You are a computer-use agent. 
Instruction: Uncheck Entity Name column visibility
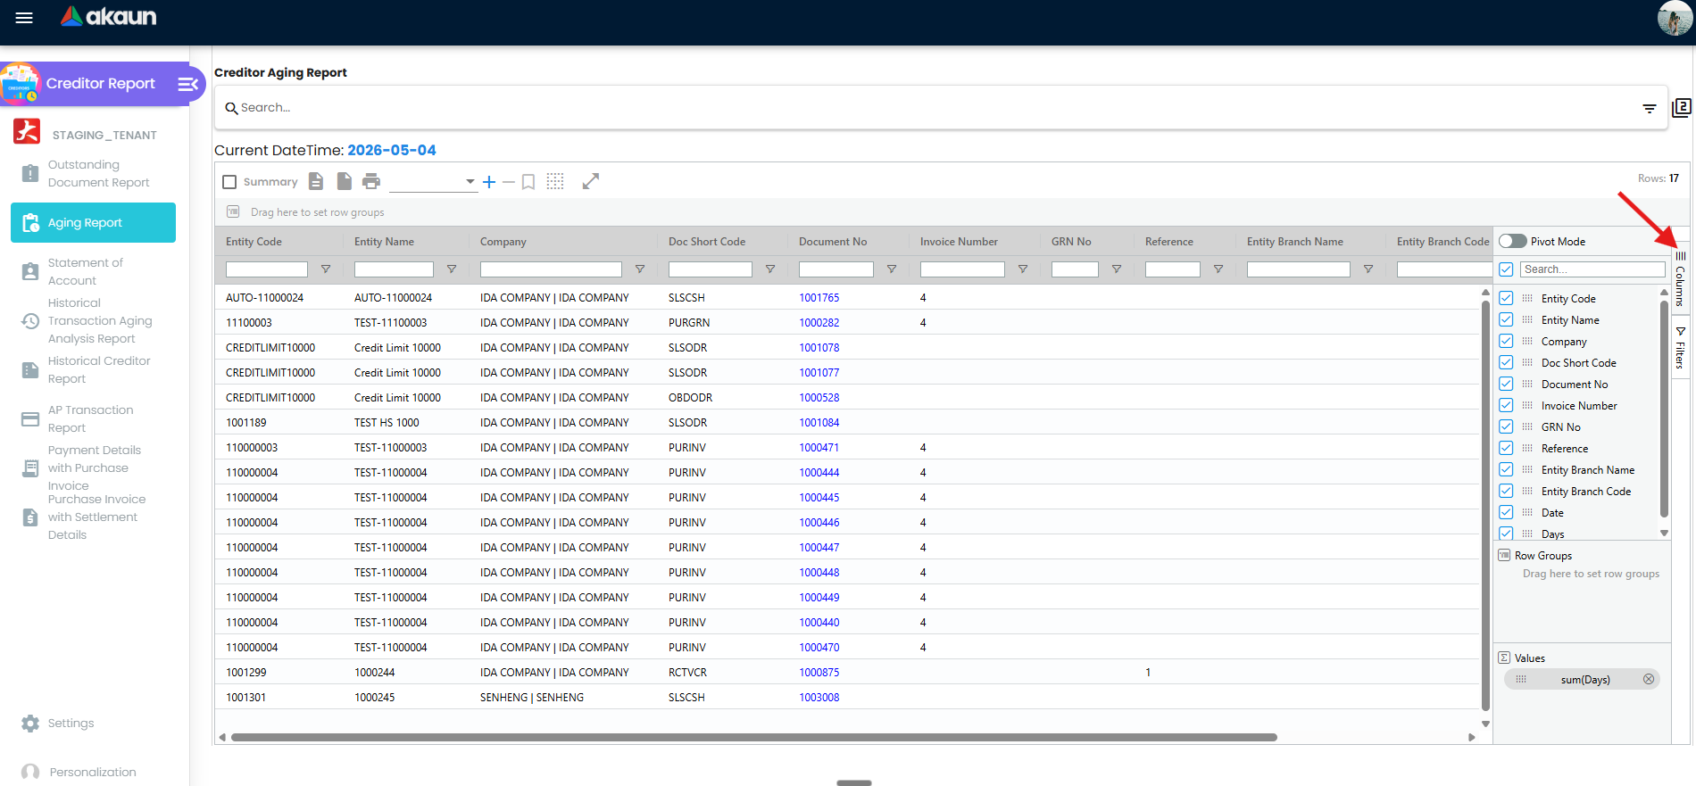1506,320
